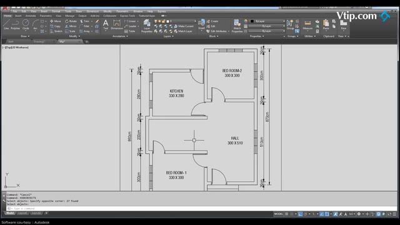Choose the Trim command
The width and height of the screenshot is (400, 225).
pos(85,21)
